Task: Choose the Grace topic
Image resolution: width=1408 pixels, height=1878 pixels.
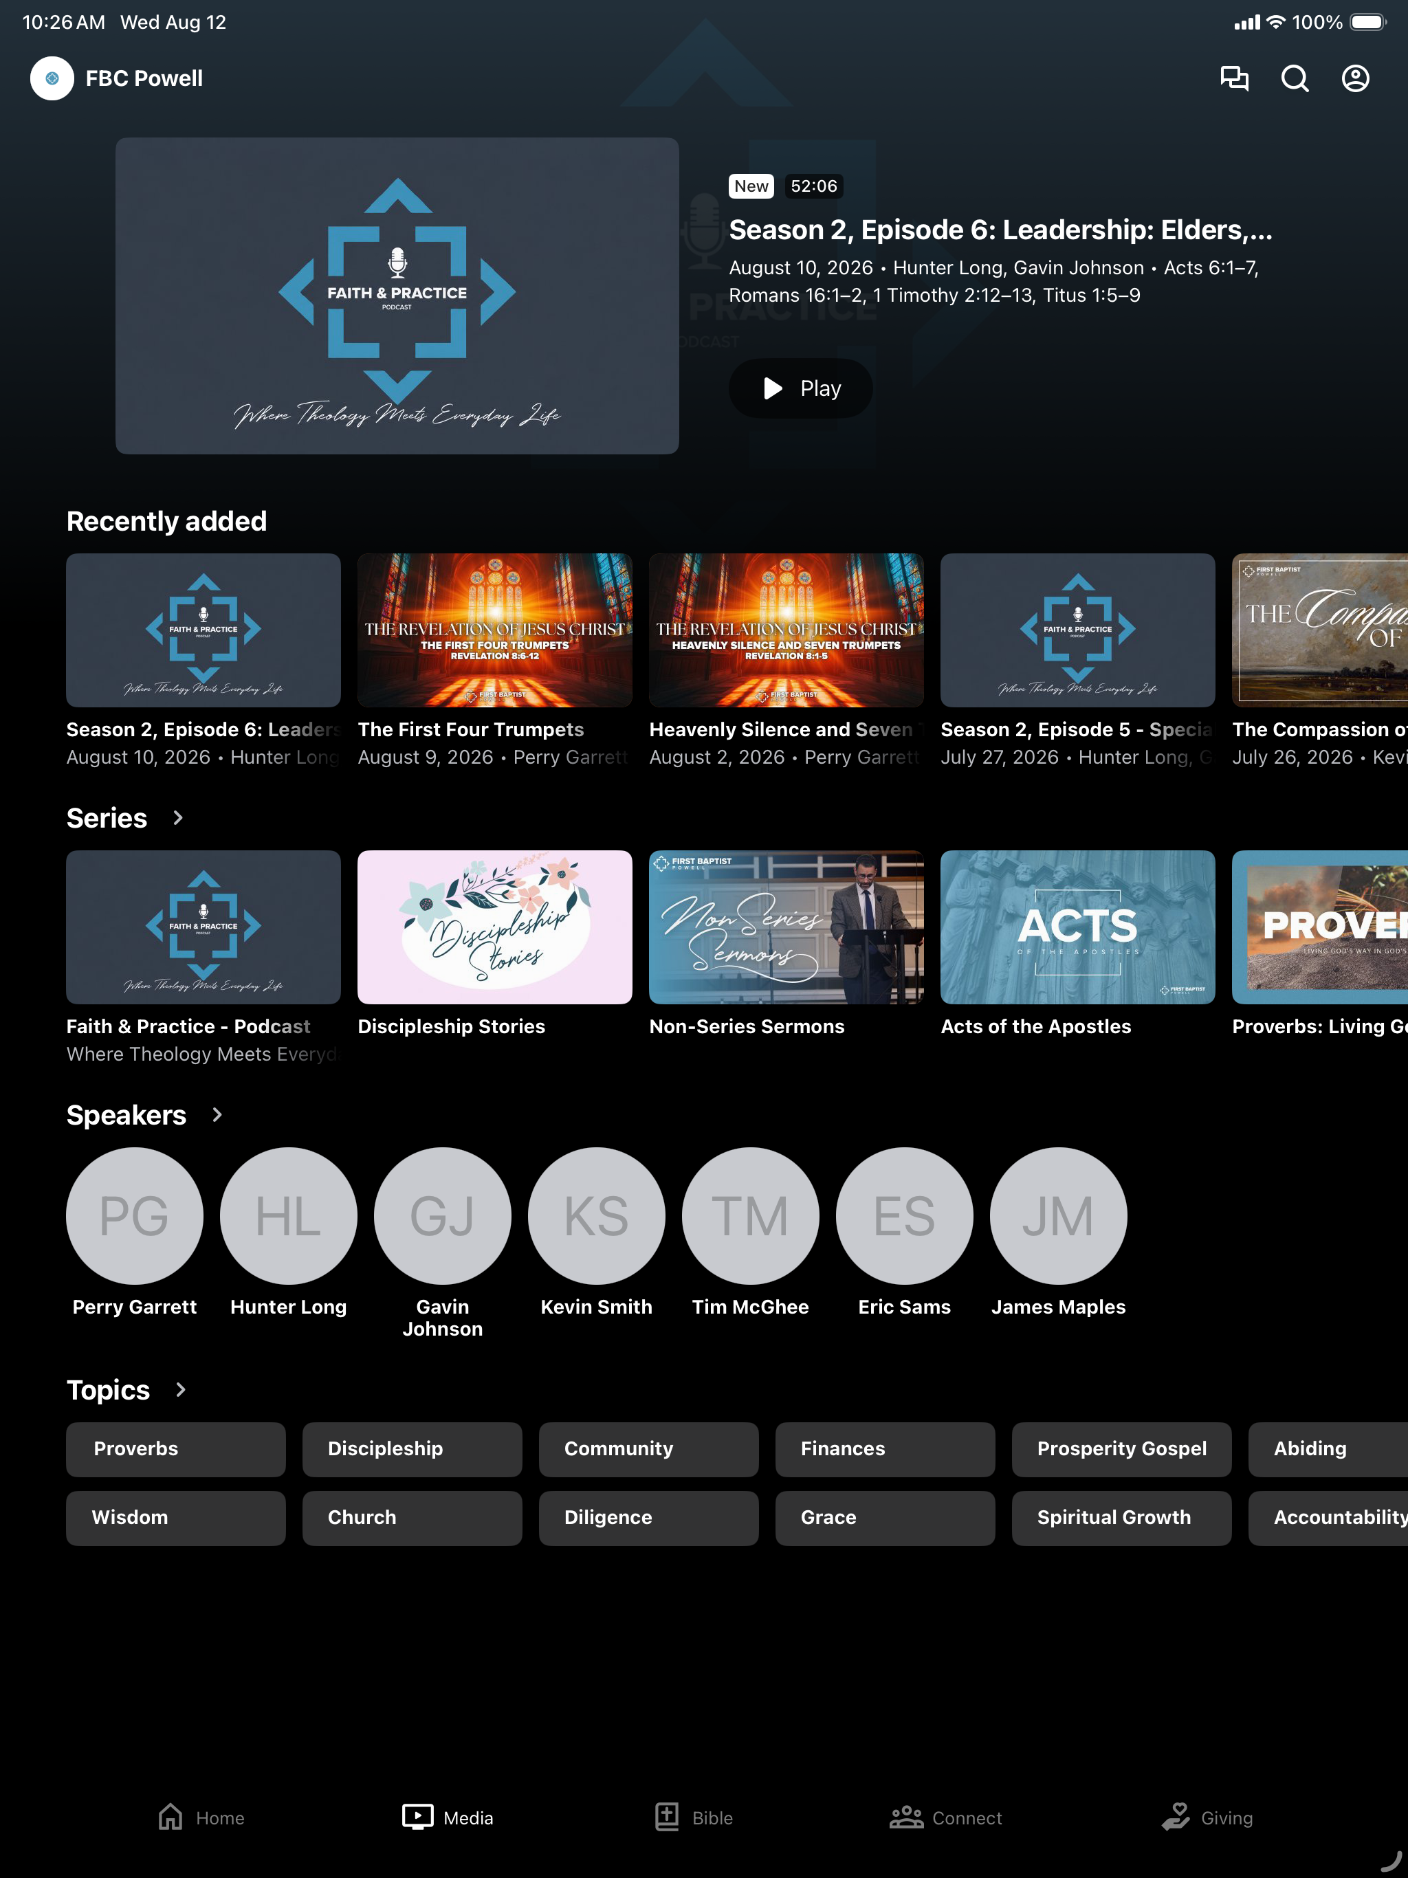Action: click(885, 1518)
